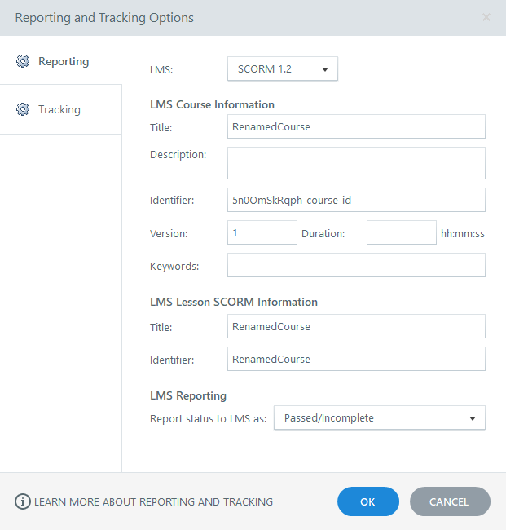The image size is (506, 530).
Task: Focus the Description text box
Action: 356,162
